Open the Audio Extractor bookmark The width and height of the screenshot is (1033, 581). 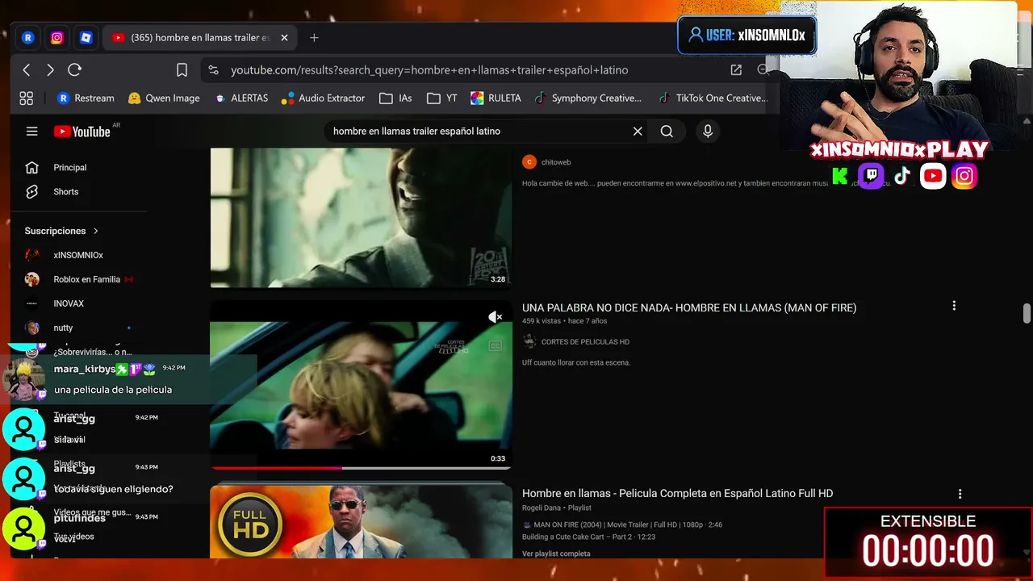click(323, 98)
